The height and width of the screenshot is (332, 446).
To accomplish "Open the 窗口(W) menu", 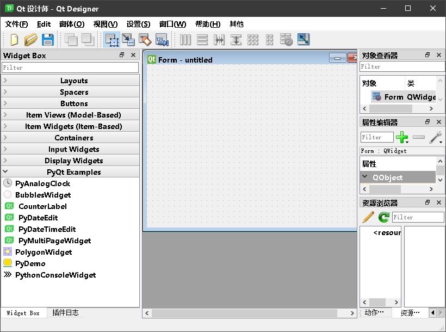I will [x=172, y=24].
